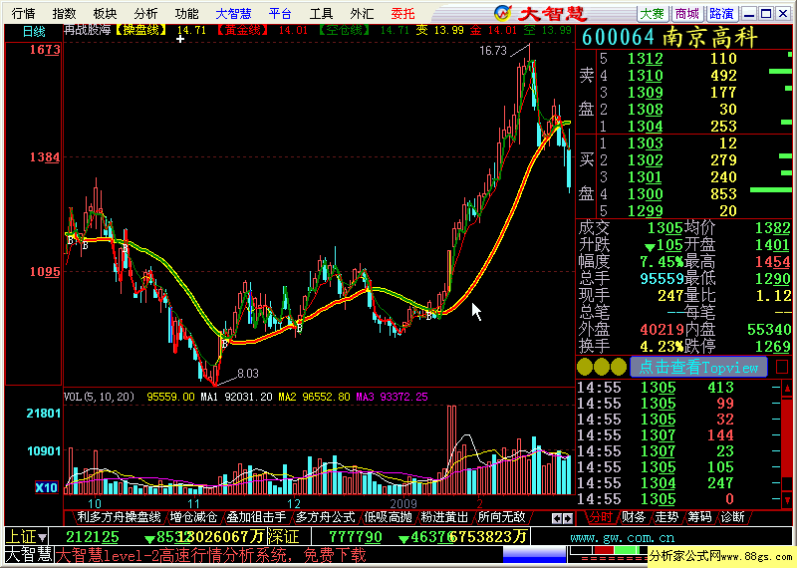The width and height of the screenshot is (797, 568).
Task: Click the 空仓线 indicator name in header
Action: [x=344, y=31]
